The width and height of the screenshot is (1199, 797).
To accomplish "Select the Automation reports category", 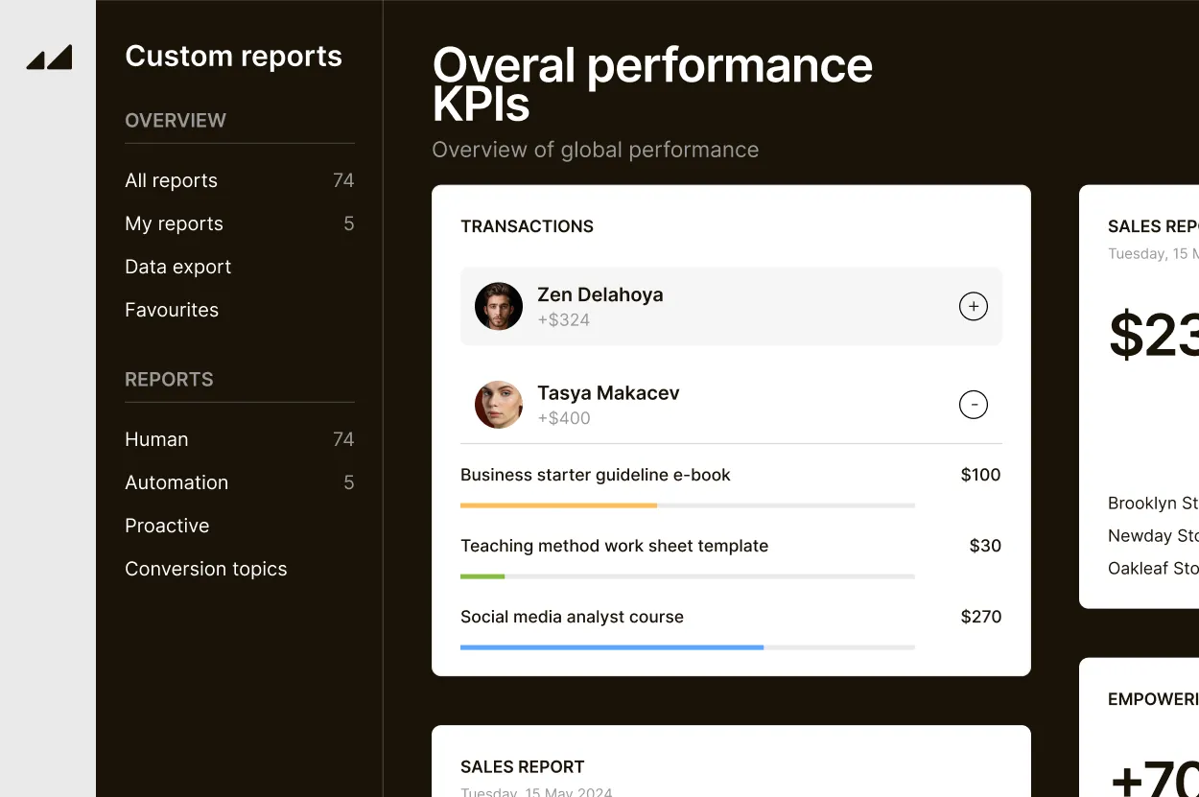I will click(x=176, y=482).
